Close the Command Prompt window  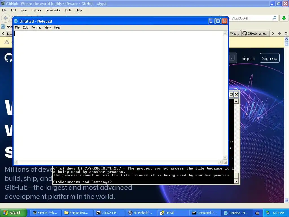pyautogui.click(x=237, y=94)
